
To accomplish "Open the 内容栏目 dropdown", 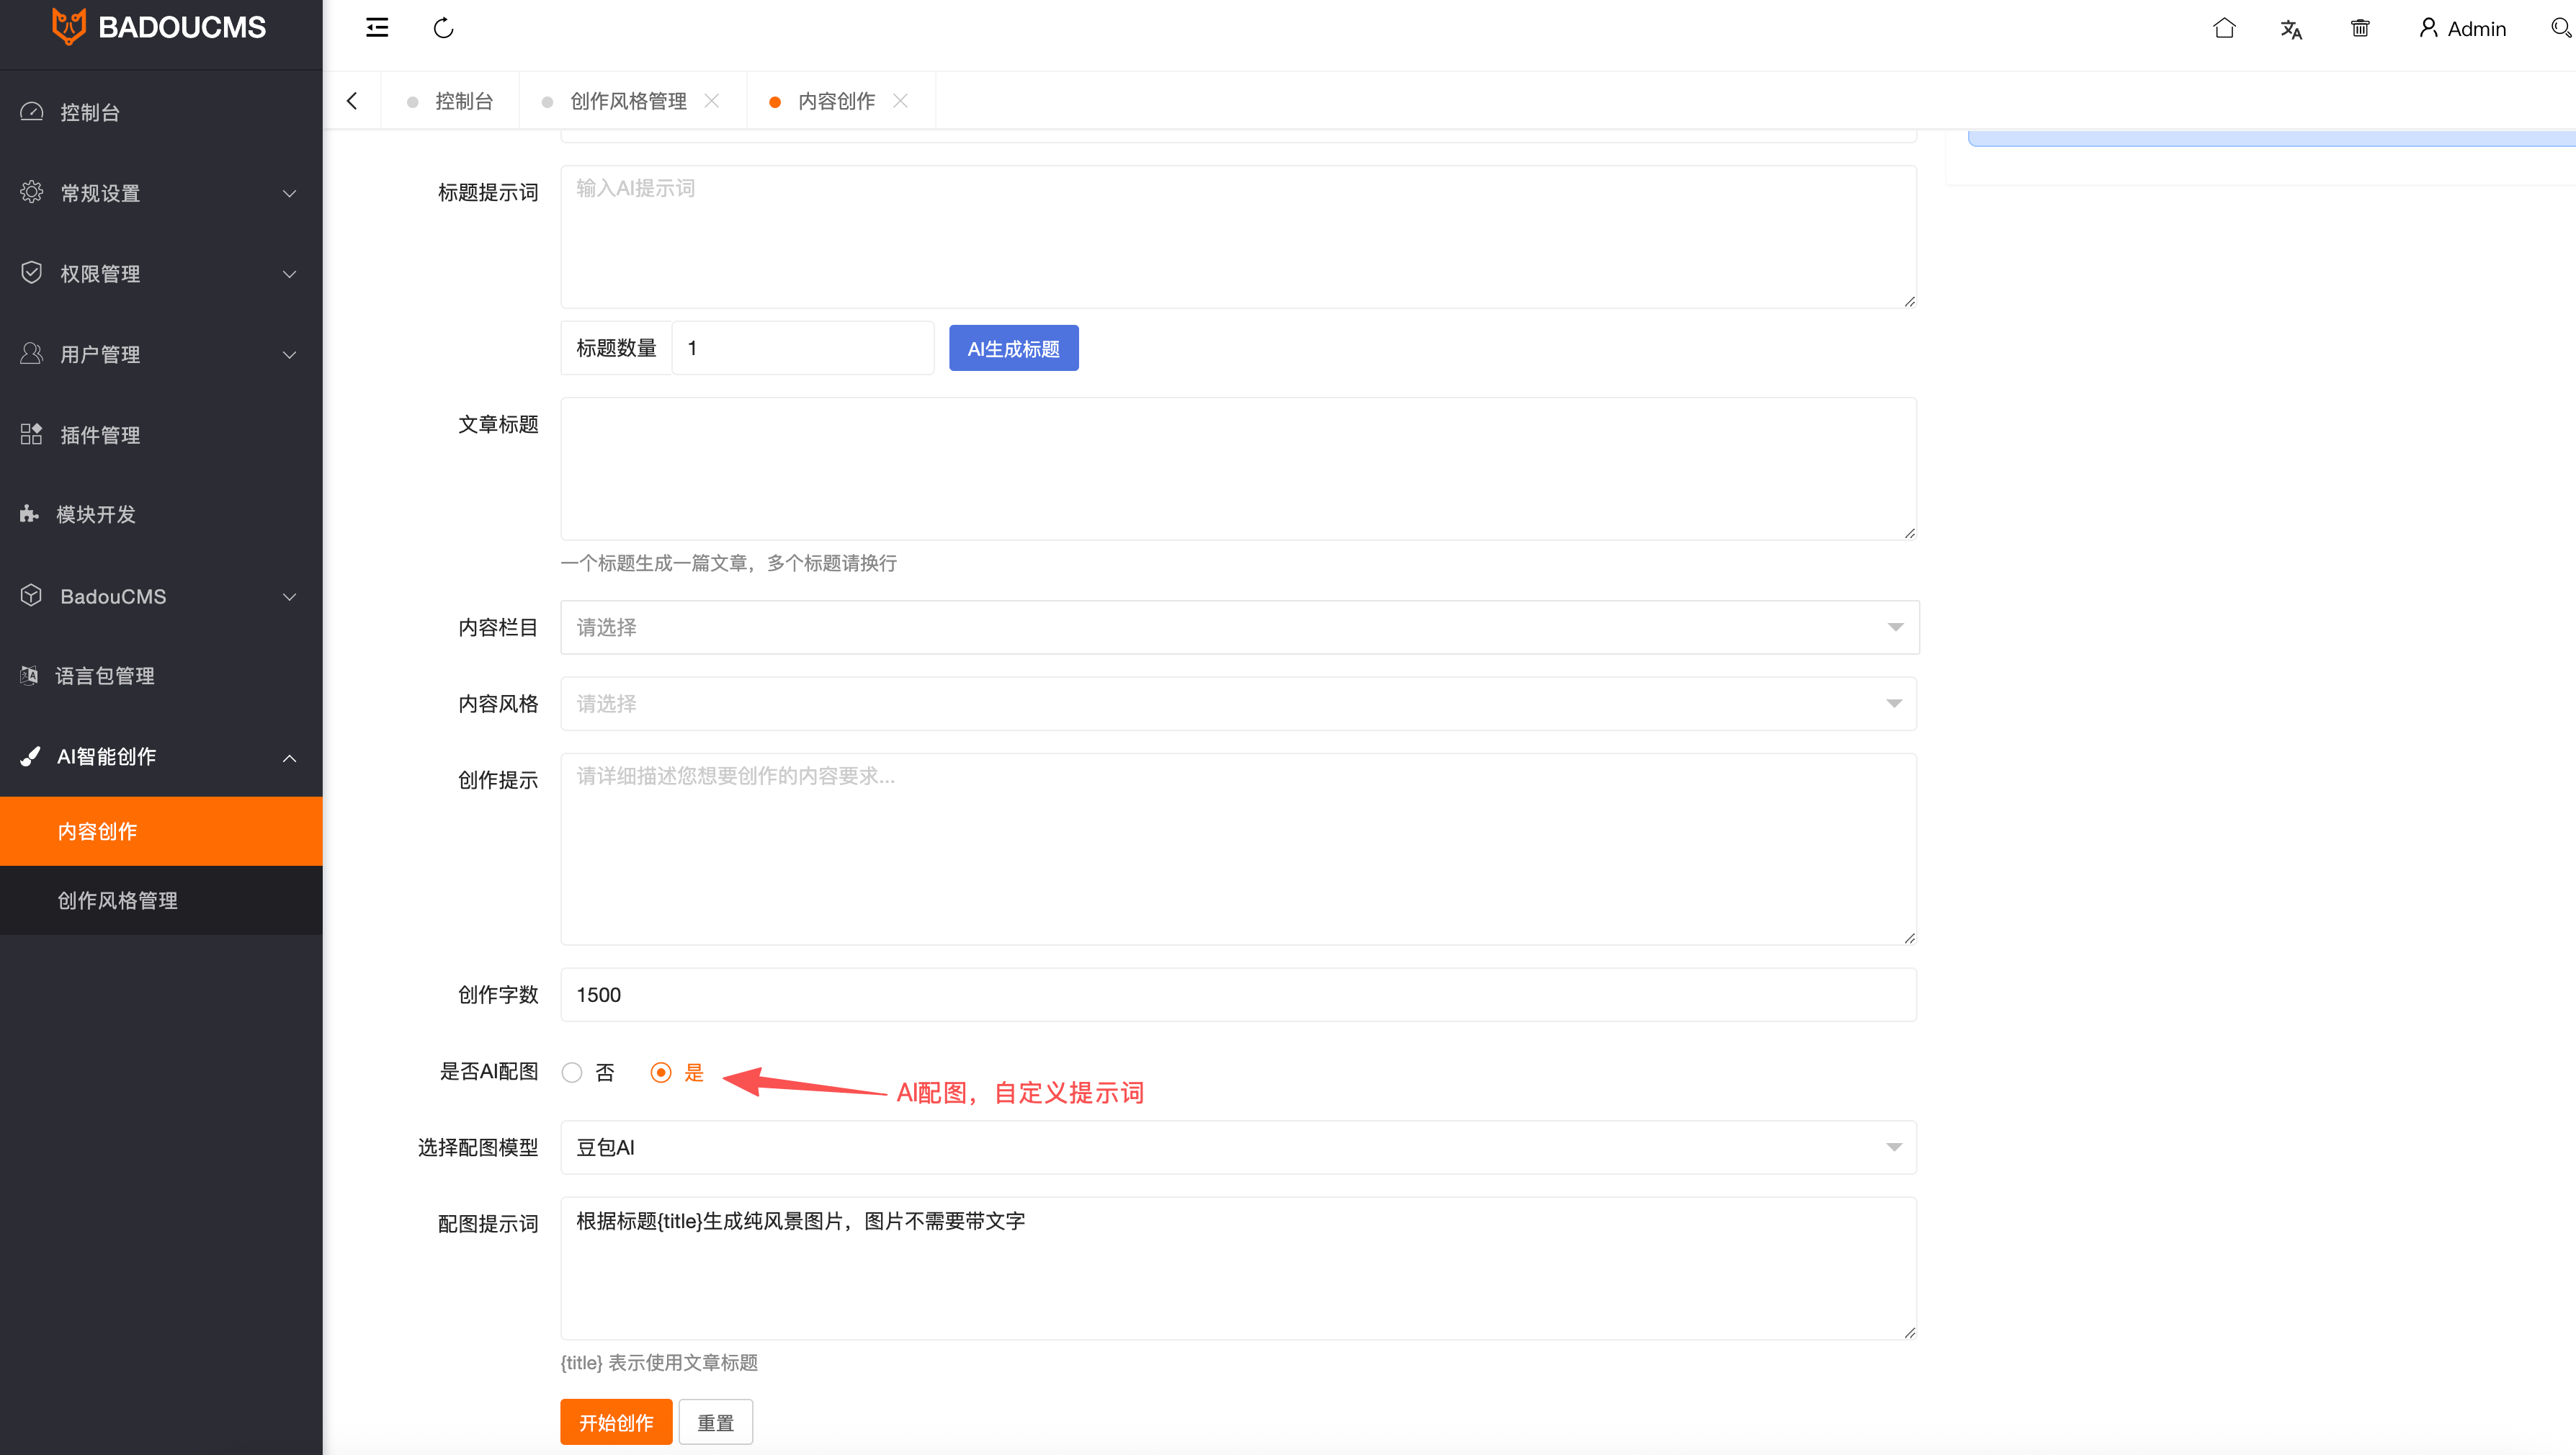I will click(1239, 627).
